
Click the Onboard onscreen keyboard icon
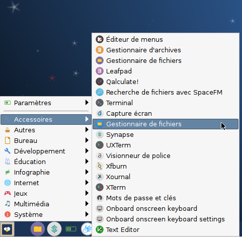[x=100, y=208]
